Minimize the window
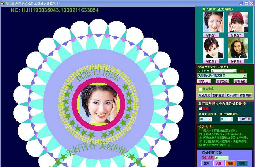255x167 pixels. point(241,3)
